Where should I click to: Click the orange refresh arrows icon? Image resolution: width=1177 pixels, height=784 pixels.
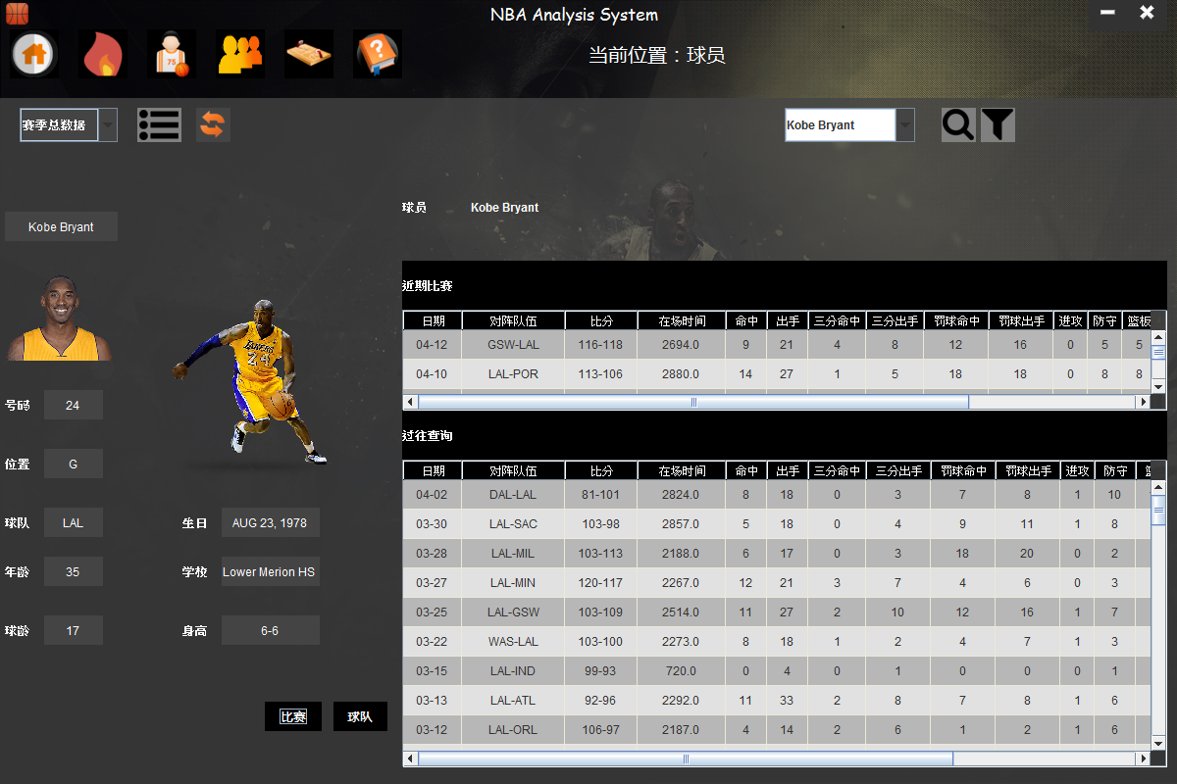(x=213, y=125)
